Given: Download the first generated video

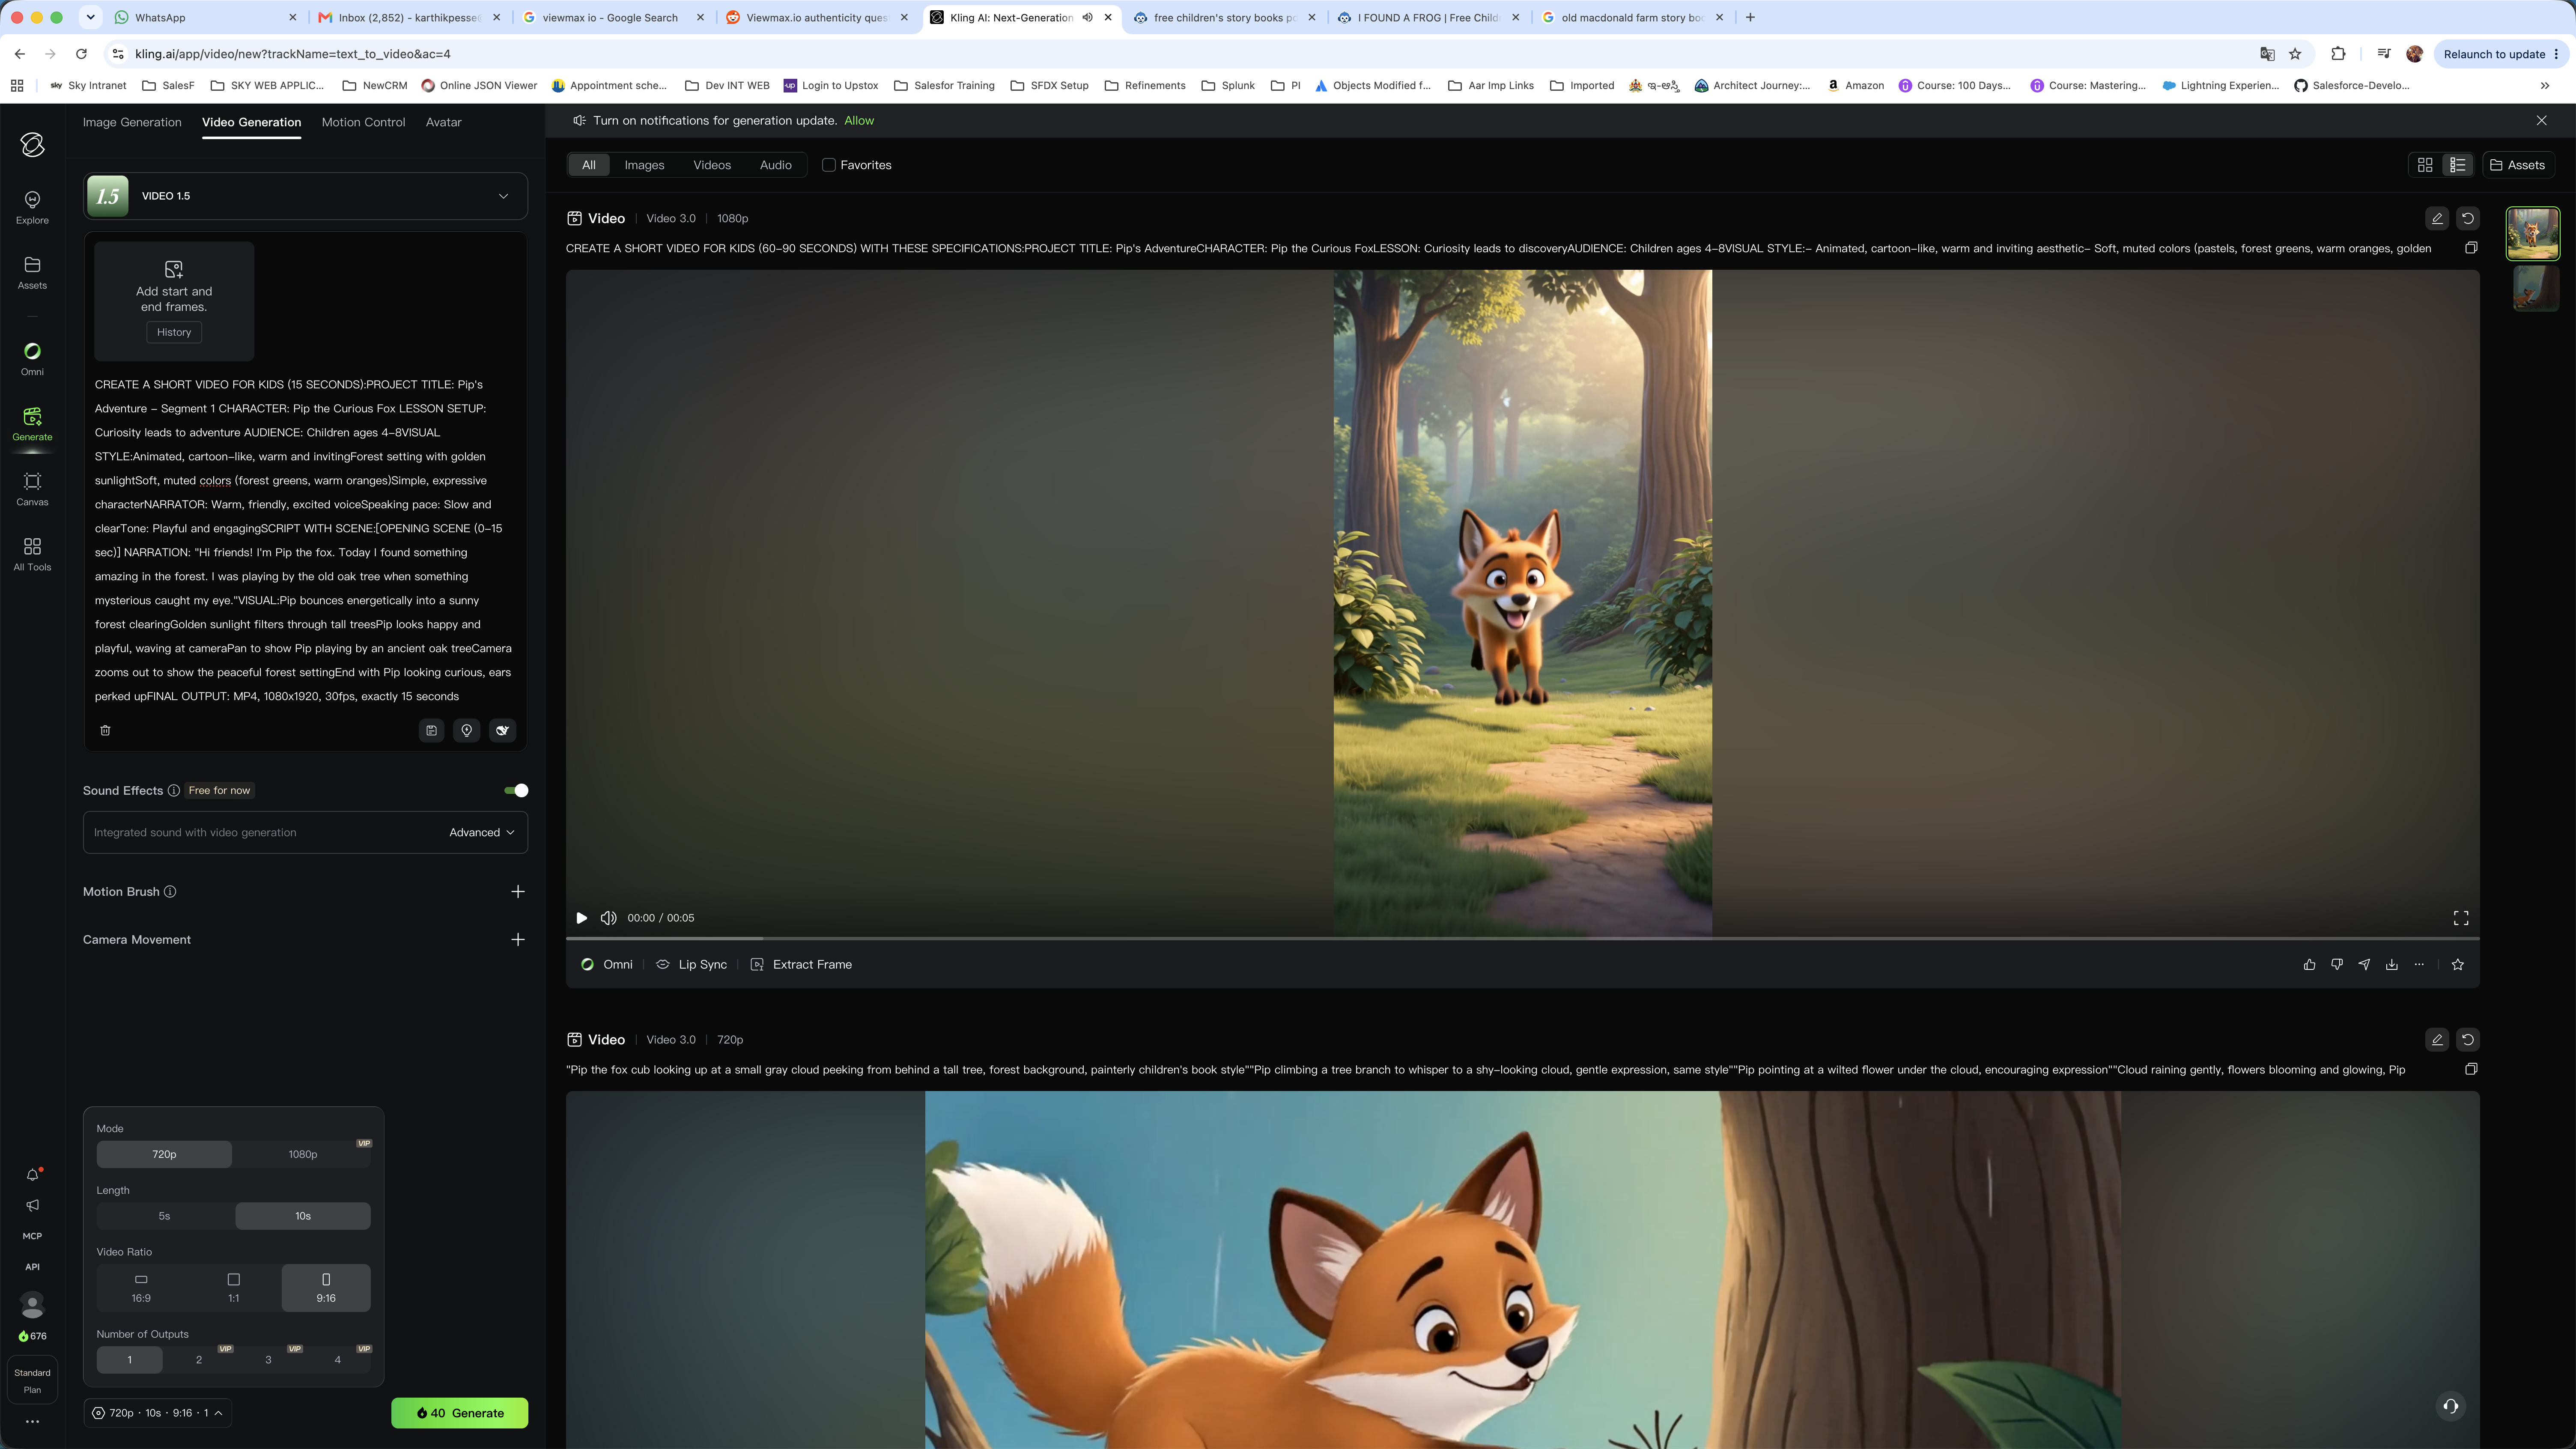Looking at the screenshot, I should click(x=2392, y=965).
